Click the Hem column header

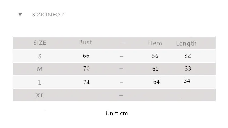(x=155, y=43)
